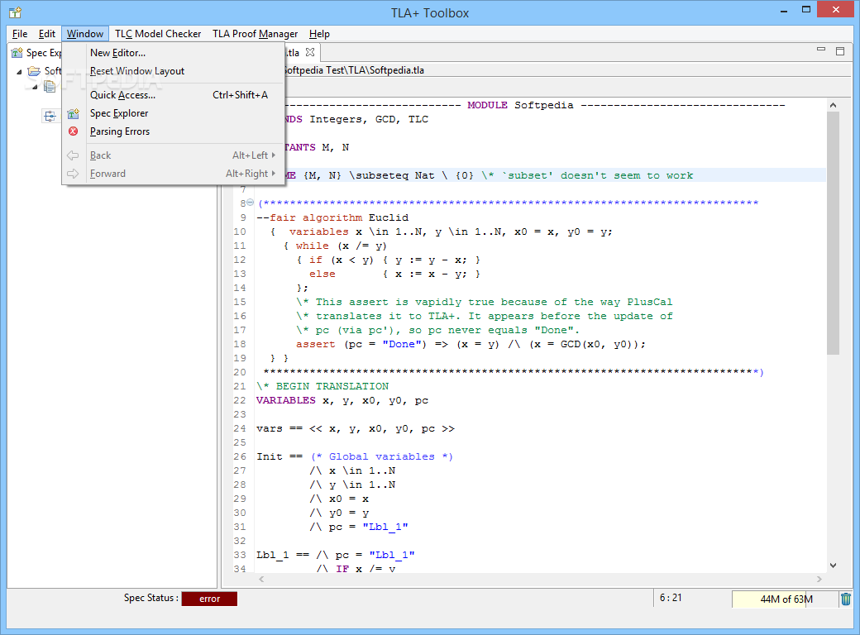Open the Help menu
The image size is (860, 635).
pyautogui.click(x=319, y=33)
